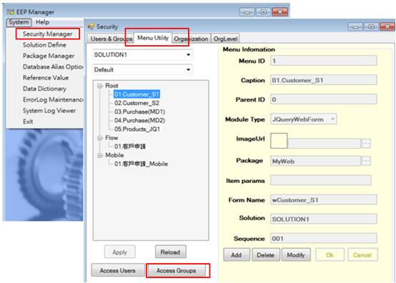Viewport: 396px width, 283px height.
Task: Click the Caption input field
Action: pyautogui.click(x=324, y=80)
